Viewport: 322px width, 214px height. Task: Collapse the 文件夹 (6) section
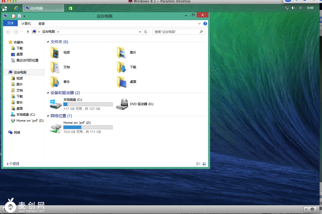click(48, 42)
